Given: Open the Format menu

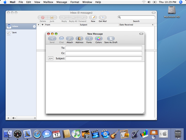Looking at the screenshot, I should point(75,2).
